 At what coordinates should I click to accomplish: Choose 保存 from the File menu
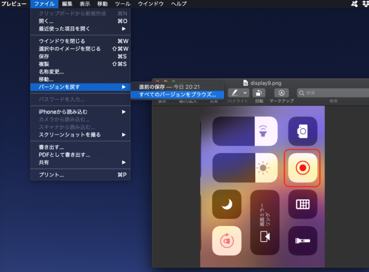[x=80, y=56]
